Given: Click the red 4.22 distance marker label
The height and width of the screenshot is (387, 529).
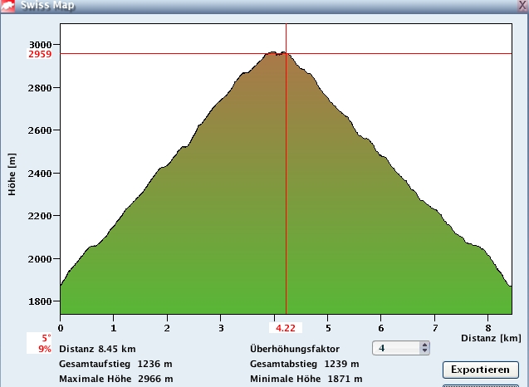Looking at the screenshot, I should click(286, 327).
